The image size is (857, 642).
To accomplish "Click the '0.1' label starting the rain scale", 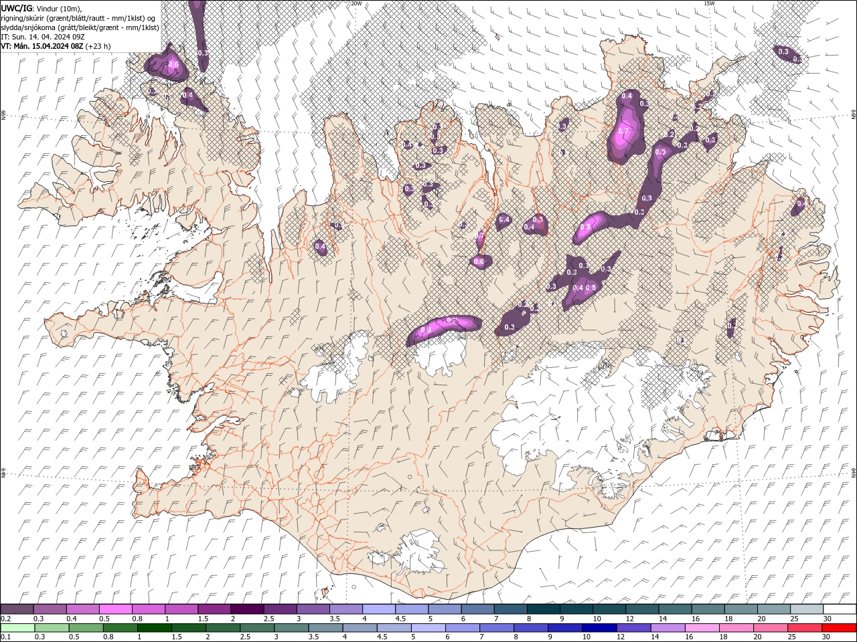I will [6, 637].
